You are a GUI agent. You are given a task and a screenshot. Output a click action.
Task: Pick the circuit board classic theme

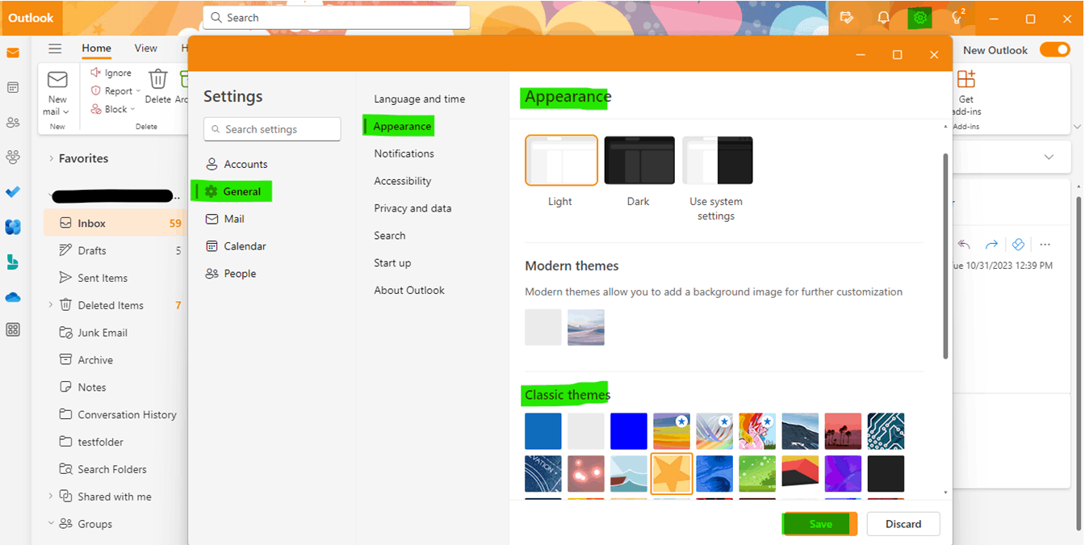886,431
